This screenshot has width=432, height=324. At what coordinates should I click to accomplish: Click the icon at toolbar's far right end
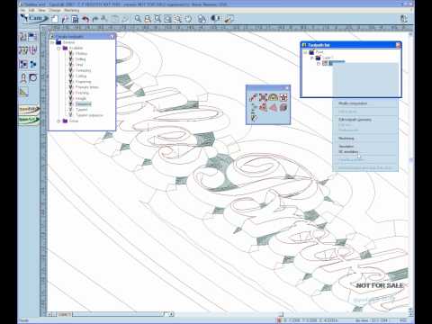click(404, 19)
